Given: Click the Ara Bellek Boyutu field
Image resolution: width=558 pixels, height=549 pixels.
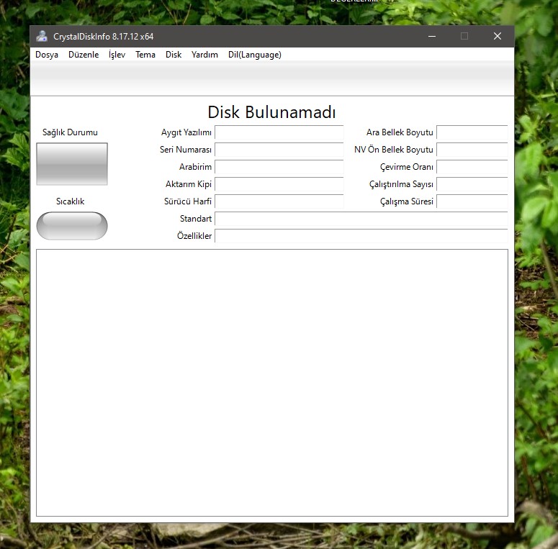Looking at the screenshot, I should [x=472, y=132].
